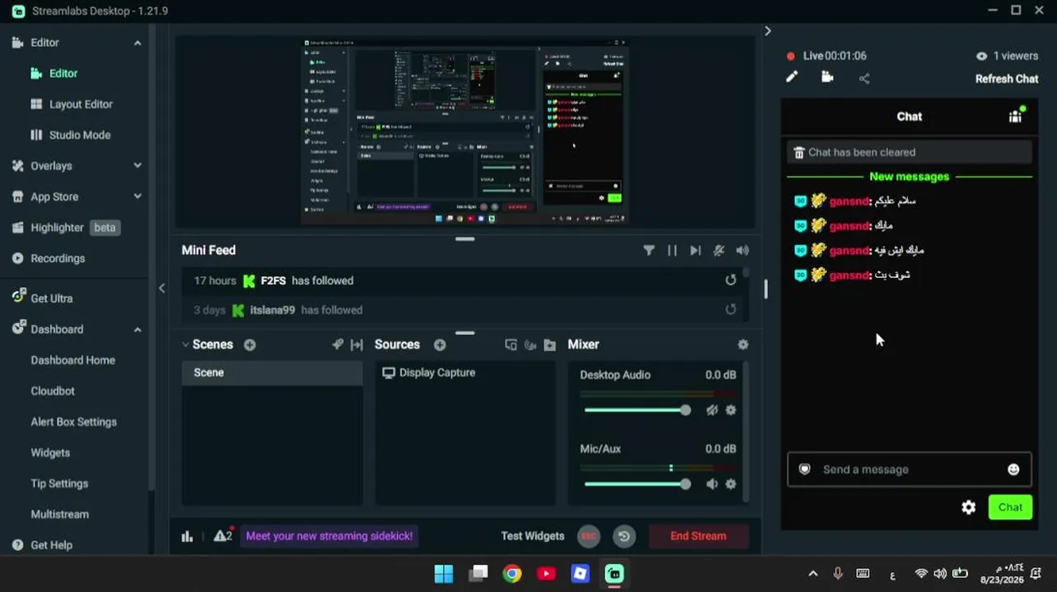Screen dimensions: 1057x592
Task: Open the emoji picker in chat input
Action: click(x=1013, y=469)
